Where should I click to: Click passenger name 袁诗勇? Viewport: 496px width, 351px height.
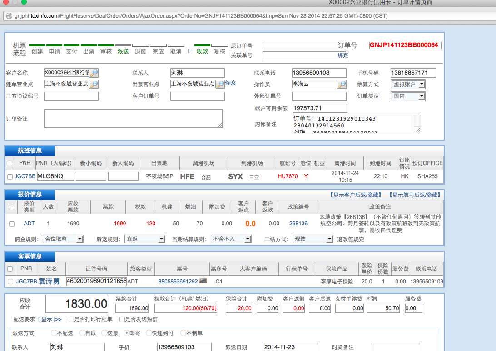tap(49, 281)
